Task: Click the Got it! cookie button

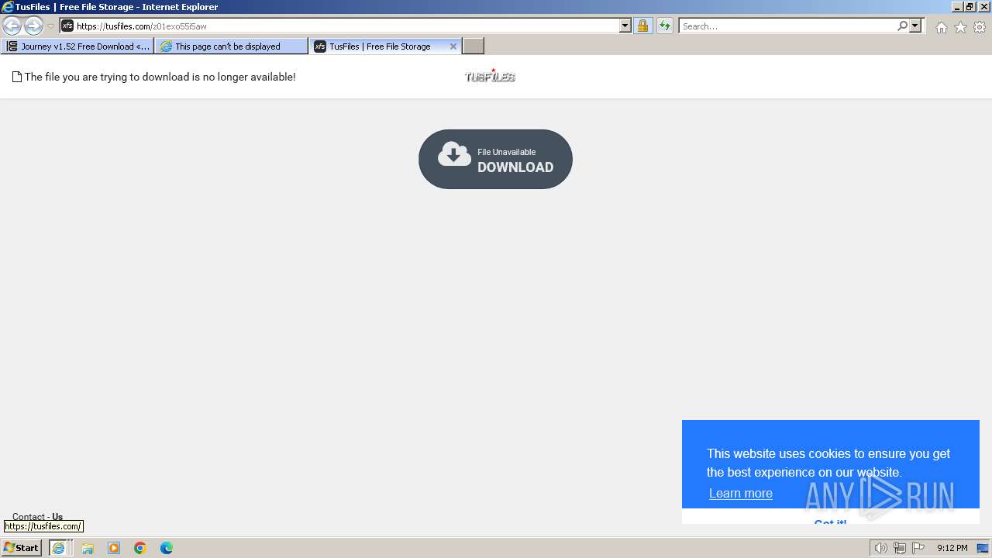Action: coord(830,522)
